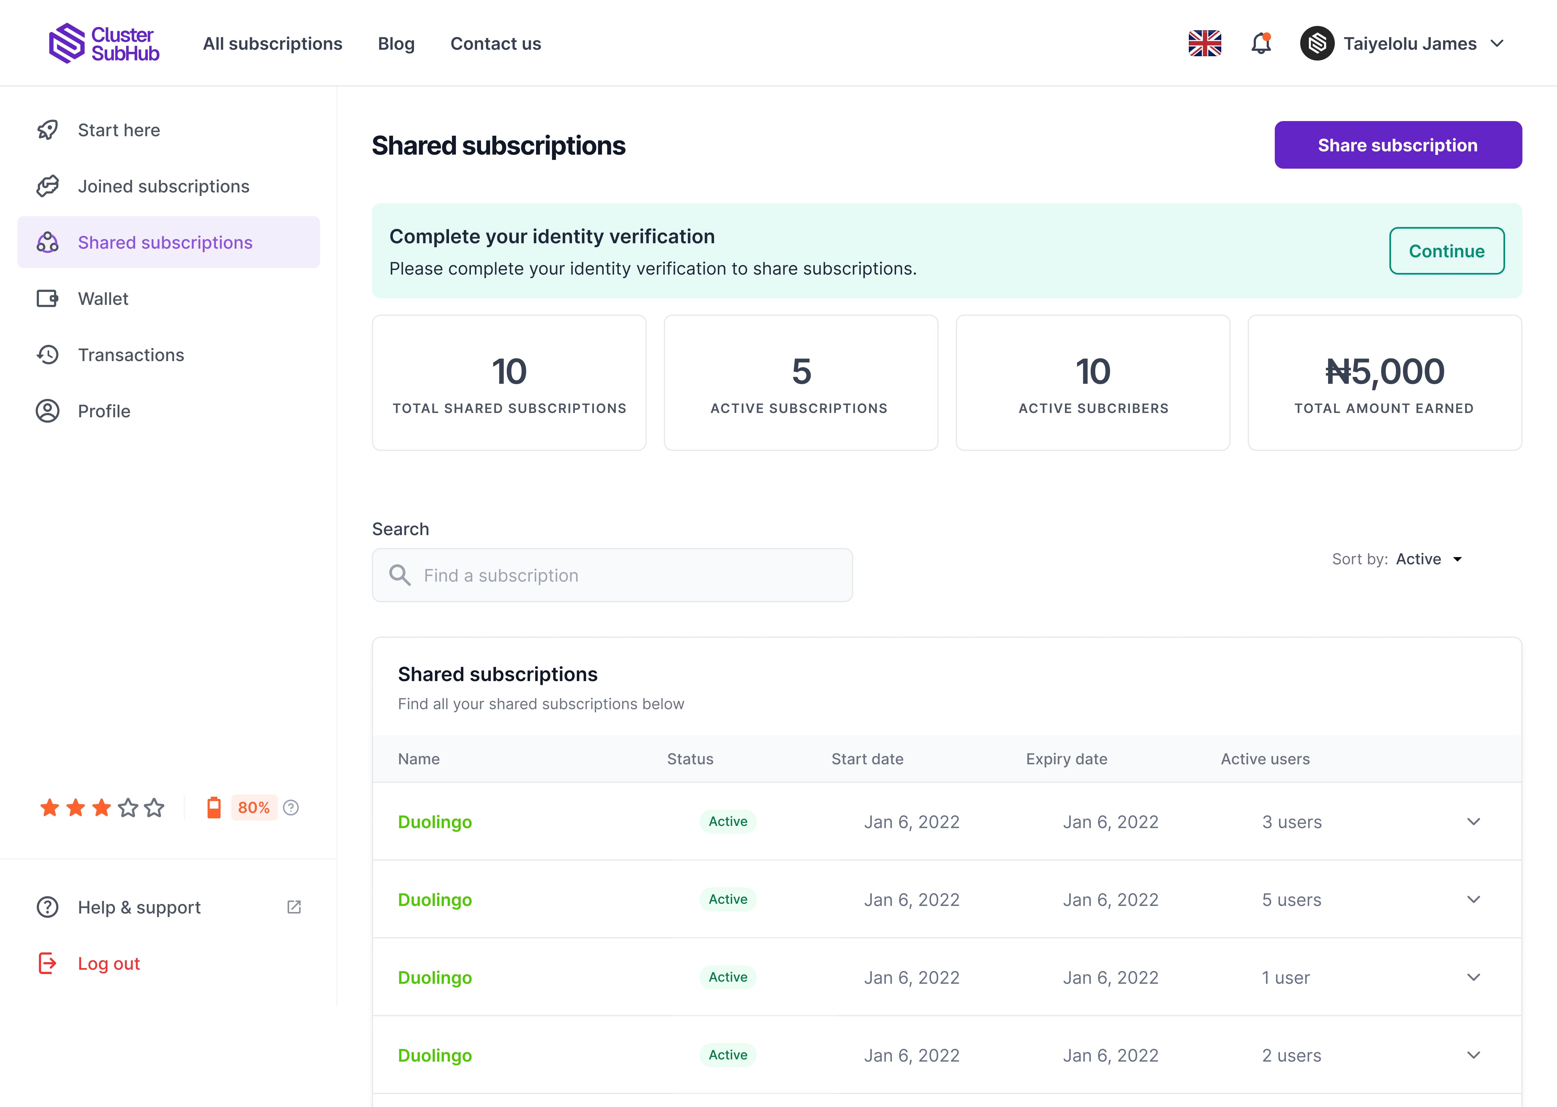This screenshot has width=1557, height=1107.
Task: Open the Joined subscriptions menu item
Action: pyautogui.click(x=164, y=186)
